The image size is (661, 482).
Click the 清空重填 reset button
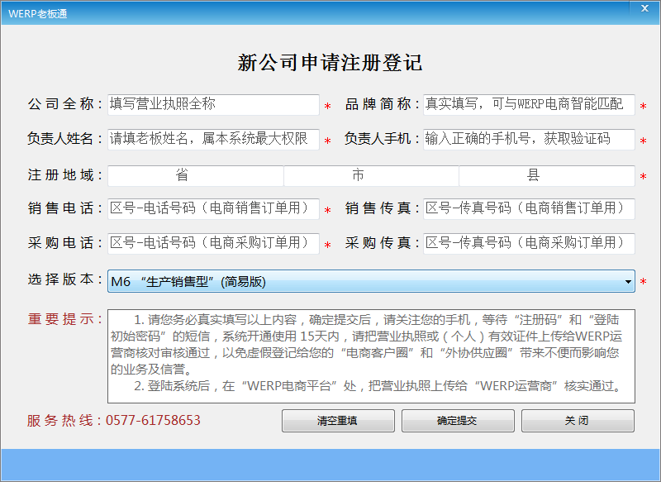(338, 421)
